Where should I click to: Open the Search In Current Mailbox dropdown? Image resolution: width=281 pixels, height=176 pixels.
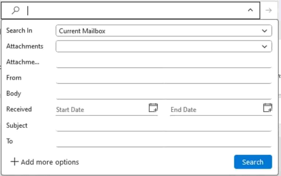(x=164, y=31)
